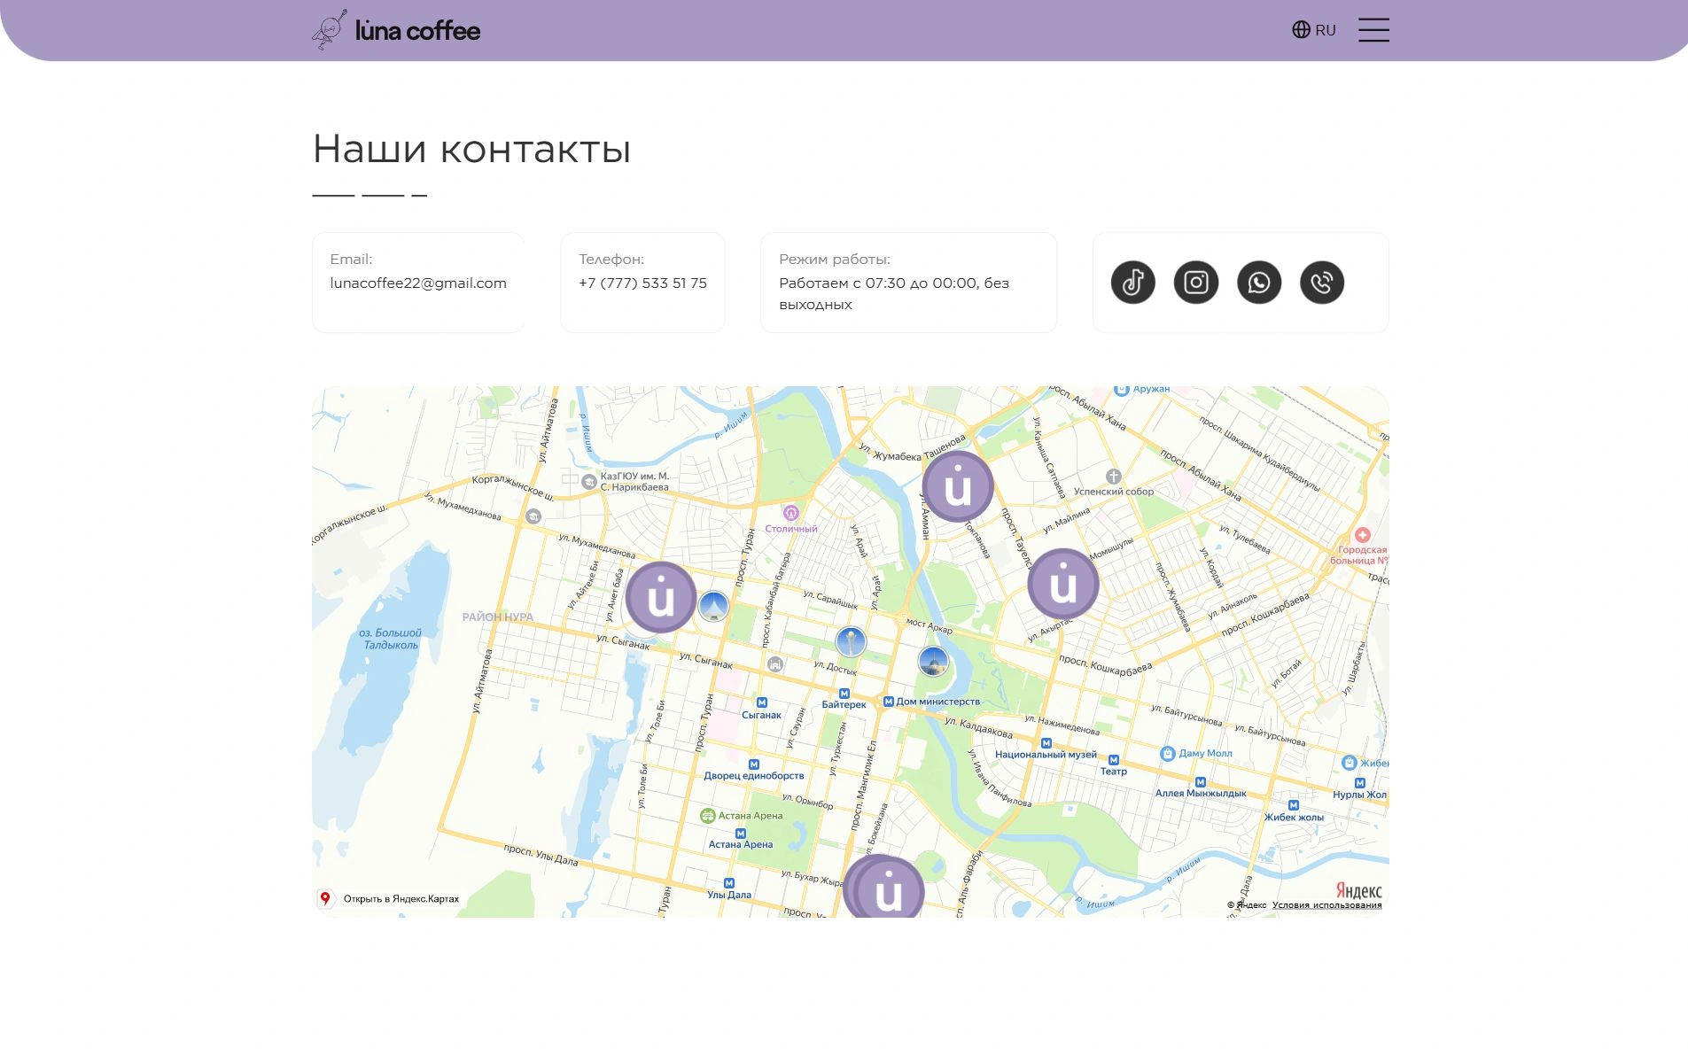Click email lunacoffee22@gmail.com
Image resolution: width=1688 pixels, height=1055 pixels.
point(418,283)
